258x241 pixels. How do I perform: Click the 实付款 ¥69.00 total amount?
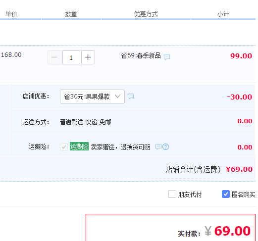pyautogui.click(x=214, y=231)
